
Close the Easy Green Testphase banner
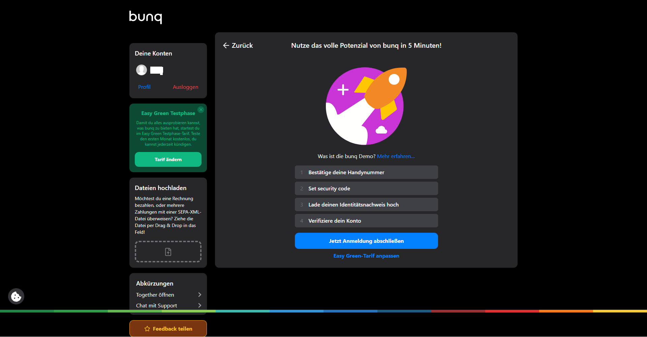tap(201, 110)
